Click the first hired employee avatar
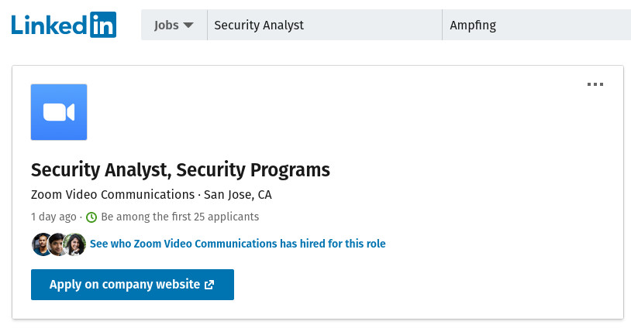Viewport: 631px width, 328px height. (41, 244)
